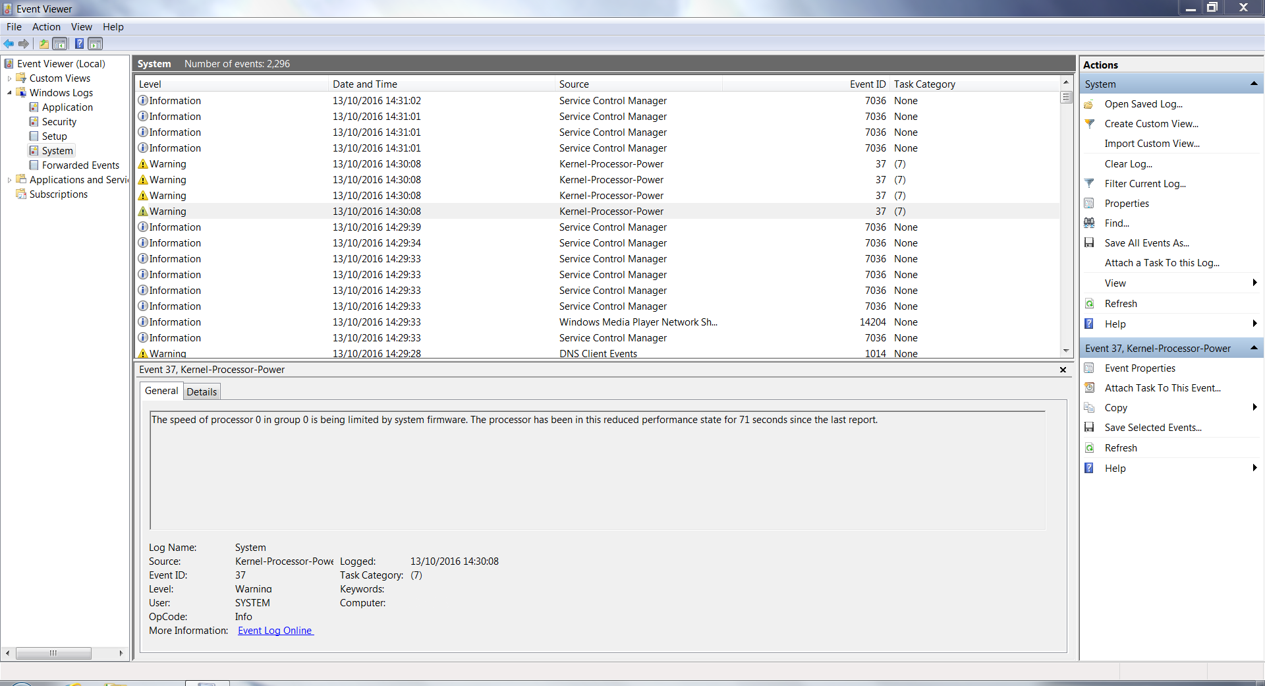Click Create Custom View action
The width and height of the screenshot is (1265, 686).
1151,124
